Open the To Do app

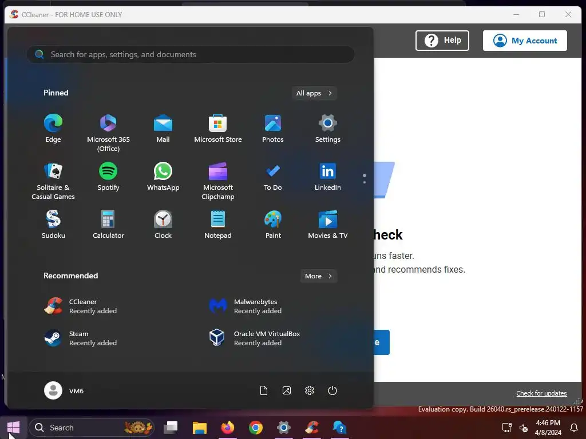coord(273,177)
